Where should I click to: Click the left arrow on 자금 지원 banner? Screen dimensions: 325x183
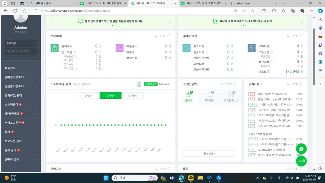(x=183, y=22)
